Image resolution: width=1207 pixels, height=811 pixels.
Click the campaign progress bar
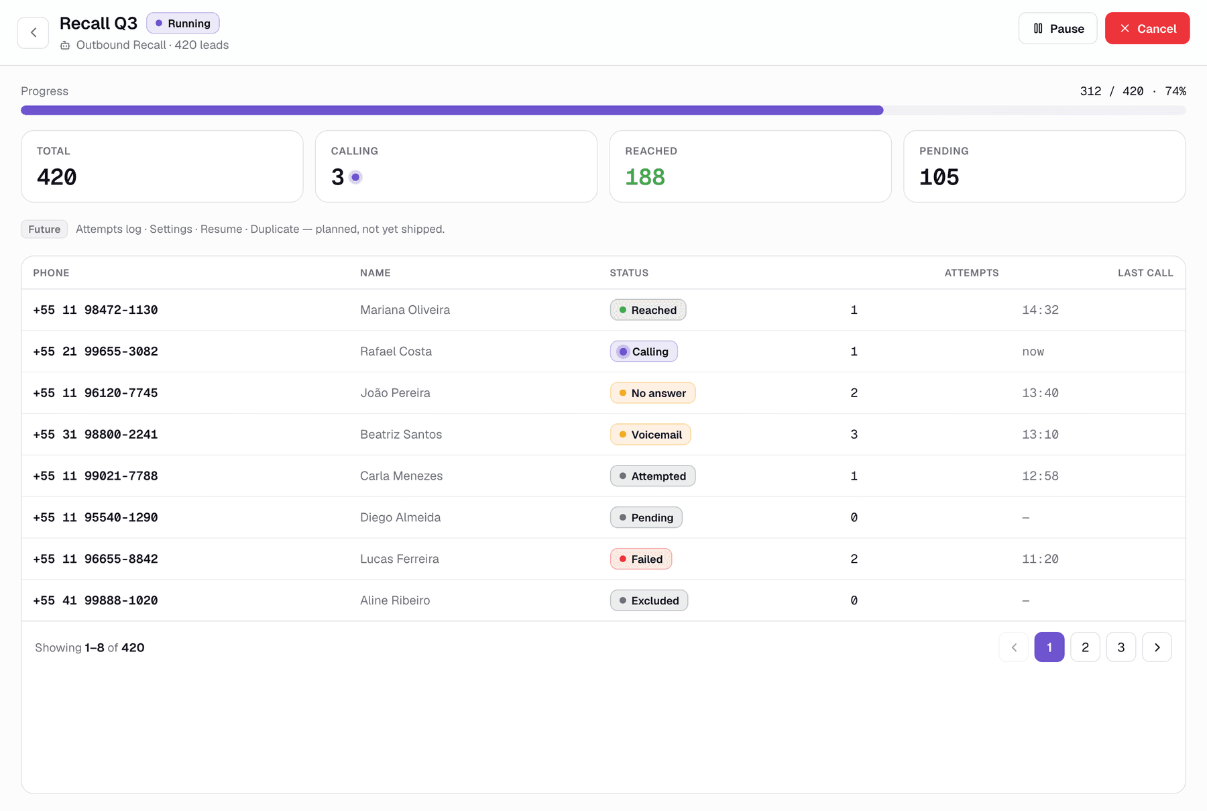pos(603,110)
